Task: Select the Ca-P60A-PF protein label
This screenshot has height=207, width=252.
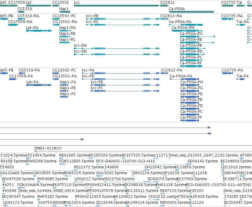Action: point(191,118)
